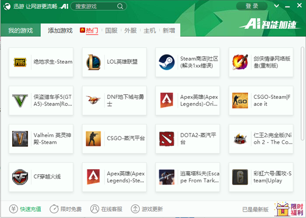Screen dimensions: 306x218
Task: Click the Apex Legends Origin icon
Action: (x=167, y=100)
